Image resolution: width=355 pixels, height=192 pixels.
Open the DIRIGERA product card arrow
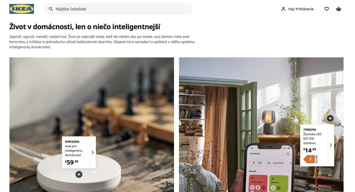click(93, 152)
